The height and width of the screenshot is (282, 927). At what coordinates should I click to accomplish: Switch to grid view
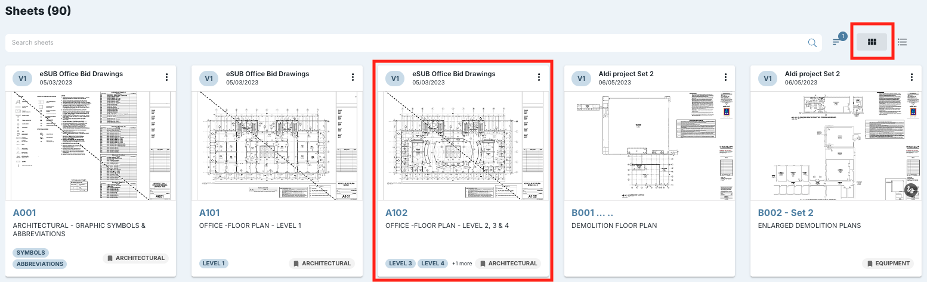pyautogui.click(x=872, y=42)
